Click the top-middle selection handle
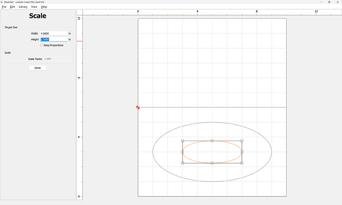This screenshot has height=205, width=342. point(212,141)
